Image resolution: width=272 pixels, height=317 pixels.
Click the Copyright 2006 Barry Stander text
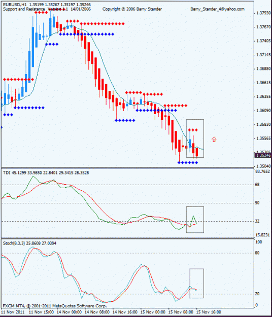tap(132, 9)
